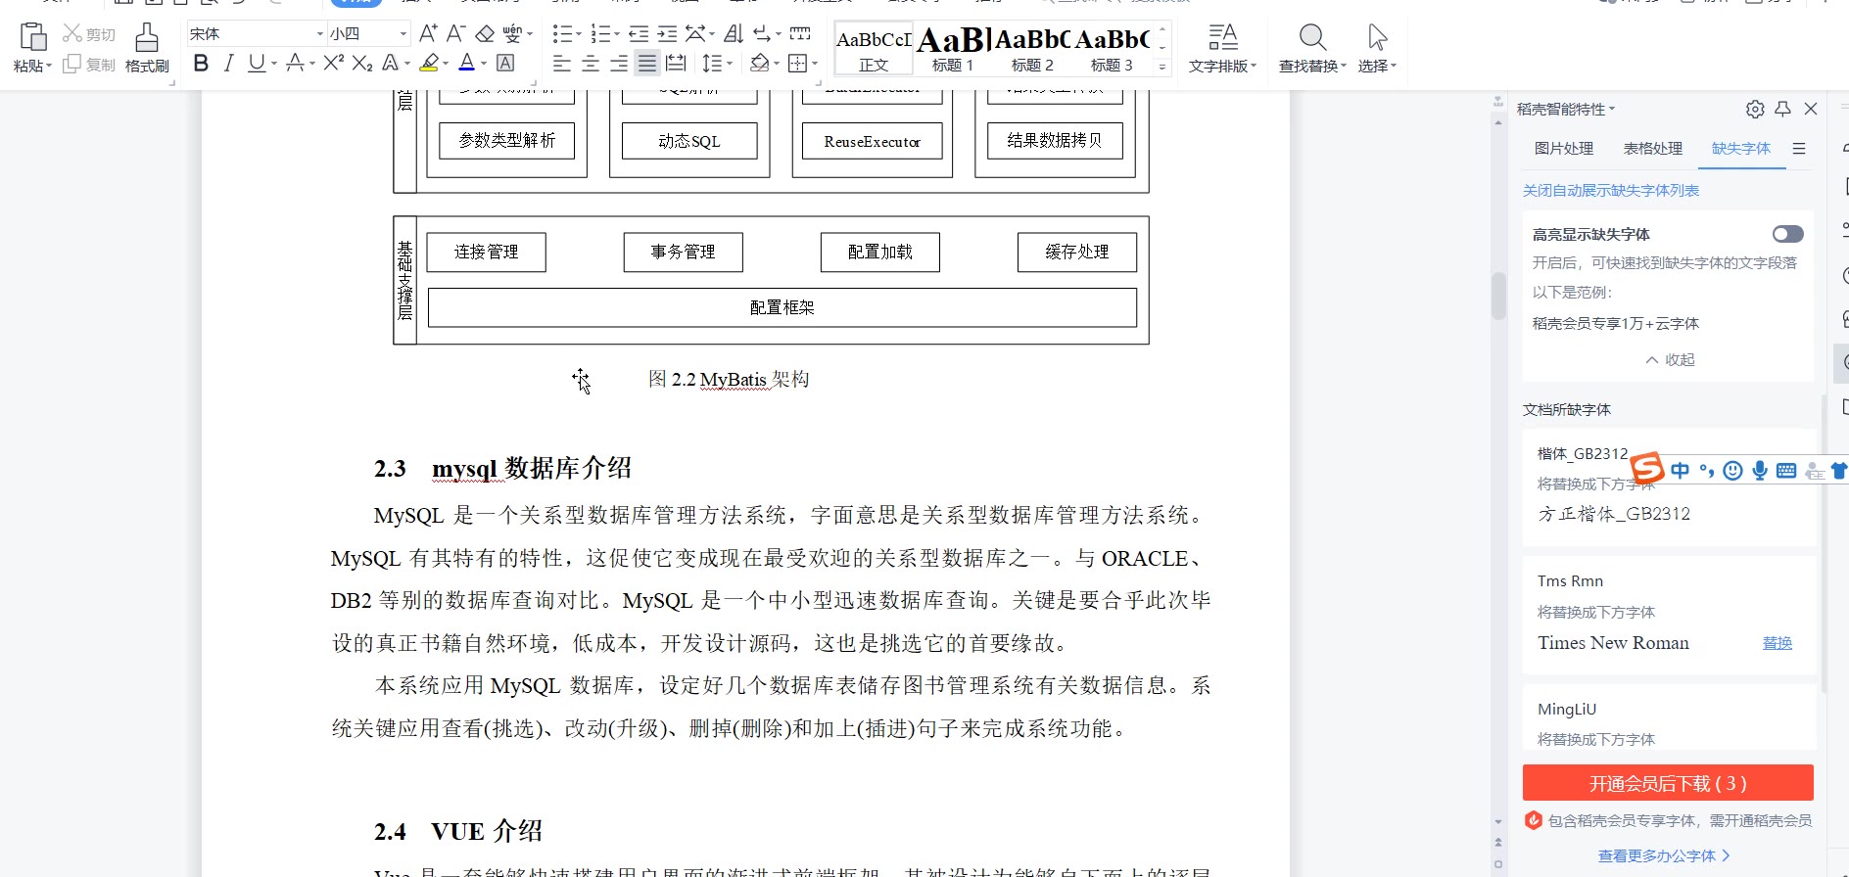Decrease paragraph indent

tap(639, 34)
